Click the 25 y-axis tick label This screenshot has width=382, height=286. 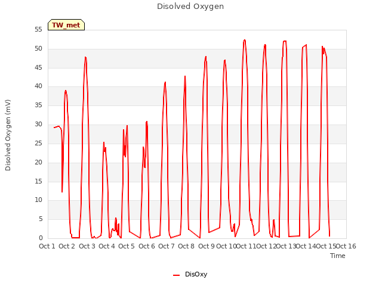(38, 143)
